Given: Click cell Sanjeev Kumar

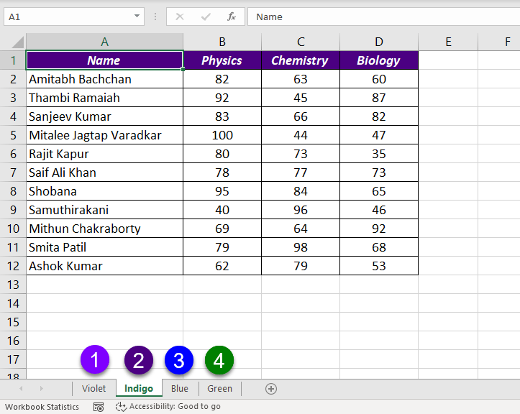Looking at the screenshot, I should [x=104, y=116].
